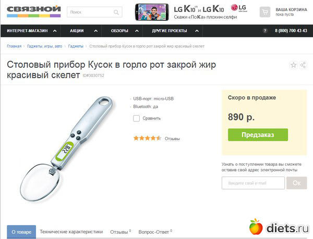Expand the Обзоры menu arrow
313x239 pixels.
(137, 31)
